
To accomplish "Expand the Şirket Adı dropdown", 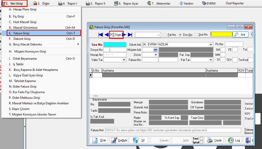I will [211, 45].
